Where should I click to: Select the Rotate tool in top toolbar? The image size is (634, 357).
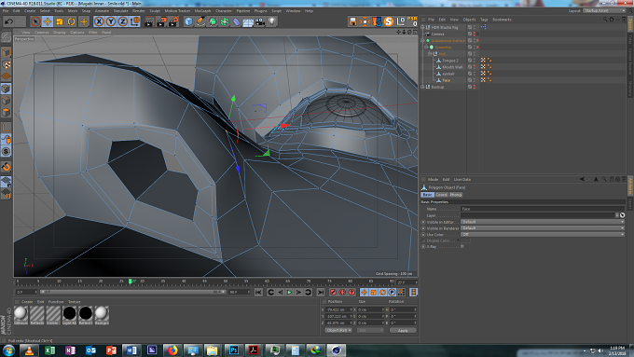(72, 21)
